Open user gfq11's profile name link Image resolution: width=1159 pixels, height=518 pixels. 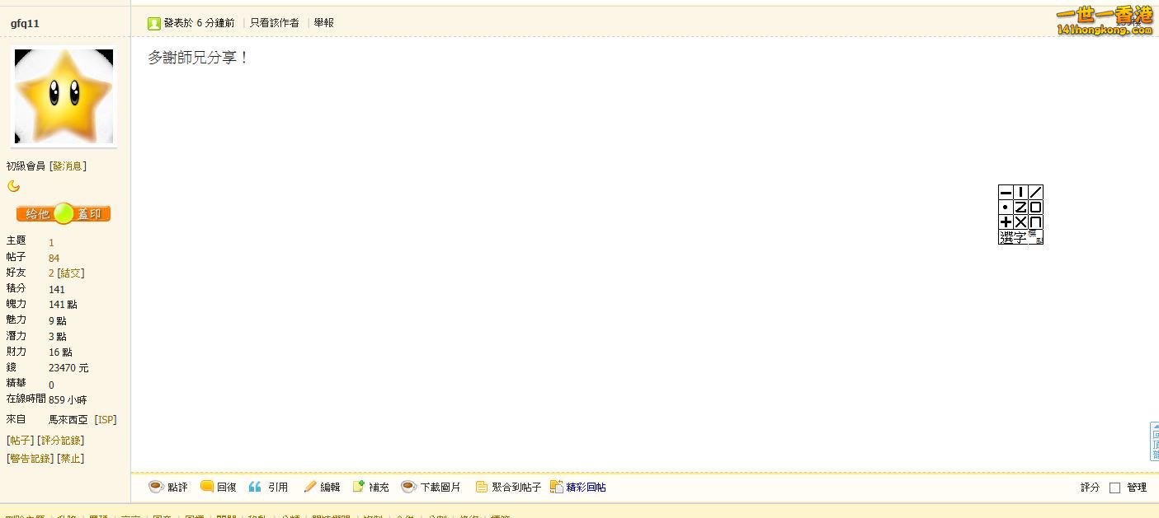coord(25,23)
